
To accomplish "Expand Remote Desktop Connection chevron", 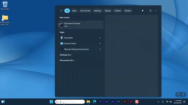I will [100, 49].
